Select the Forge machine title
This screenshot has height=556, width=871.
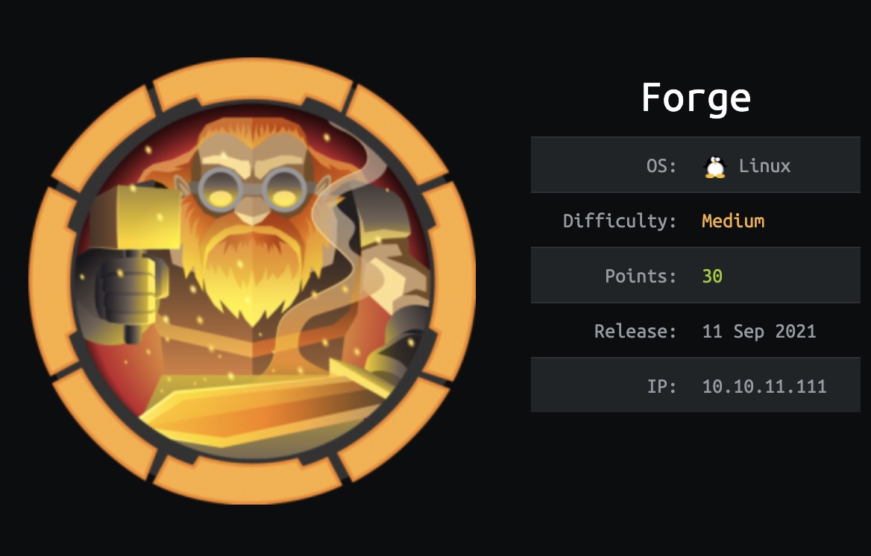(x=696, y=98)
